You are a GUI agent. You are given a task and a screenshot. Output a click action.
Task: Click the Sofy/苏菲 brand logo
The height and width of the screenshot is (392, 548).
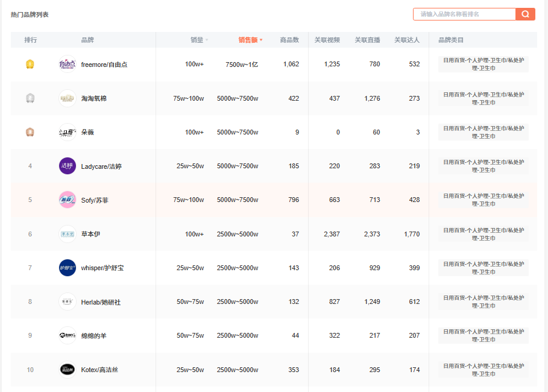68,200
